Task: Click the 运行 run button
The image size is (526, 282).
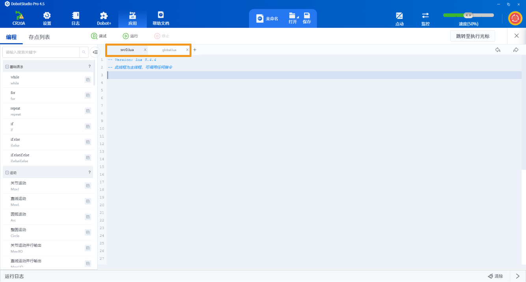Action: [x=130, y=36]
